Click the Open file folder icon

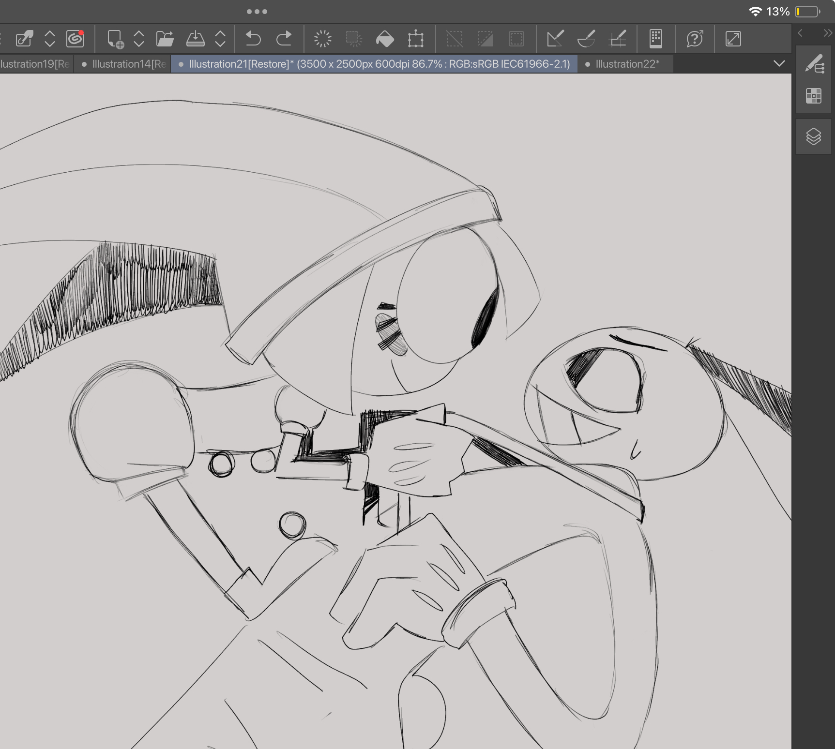pyautogui.click(x=165, y=39)
